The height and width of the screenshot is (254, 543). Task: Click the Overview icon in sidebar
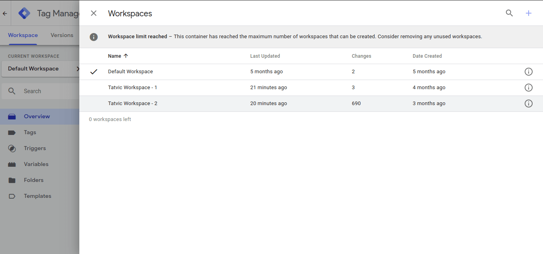[x=12, y=117]
